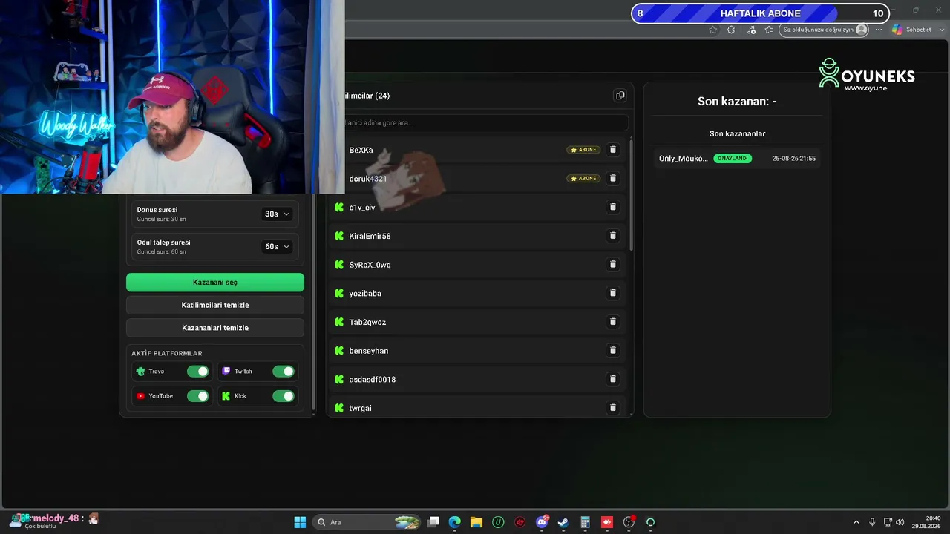
Task: Select participant name benseyhan
Action: (x=369, y=351)
